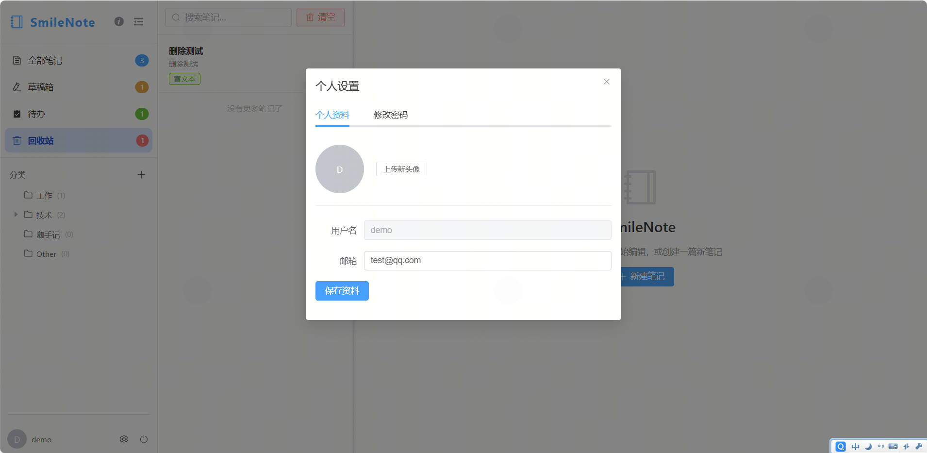Select 回收站 in the sidebar
Screen dimensions: 927x453
[79, 140]
